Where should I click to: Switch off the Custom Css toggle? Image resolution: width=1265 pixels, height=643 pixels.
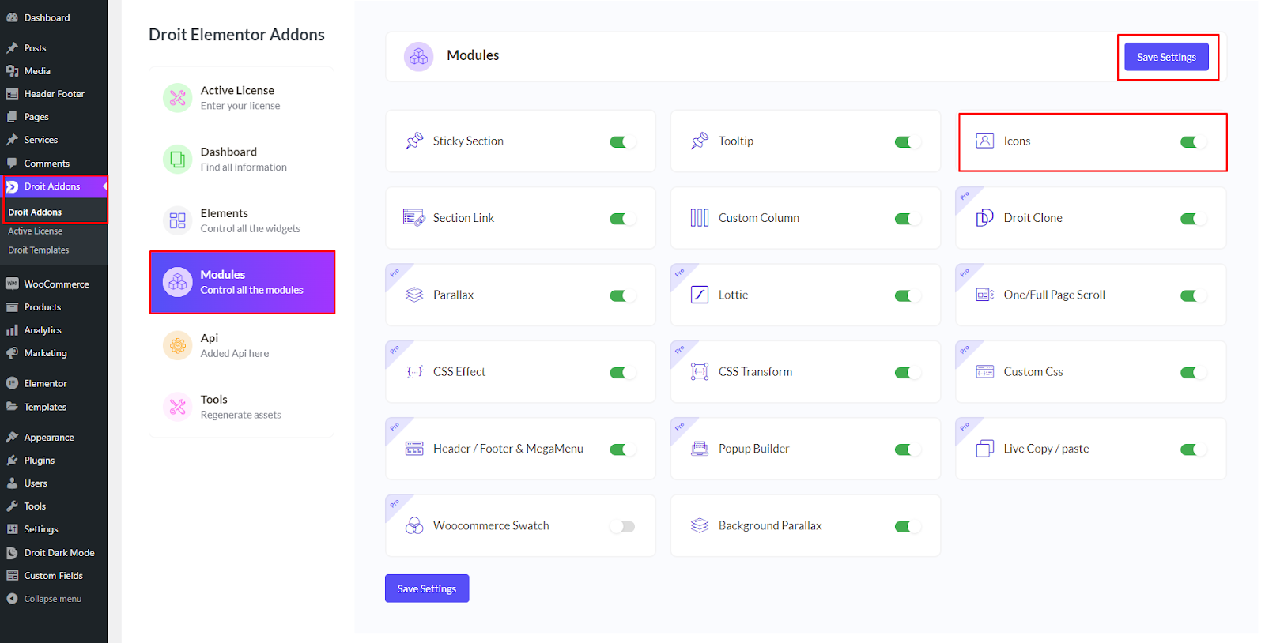[1193, 373]
